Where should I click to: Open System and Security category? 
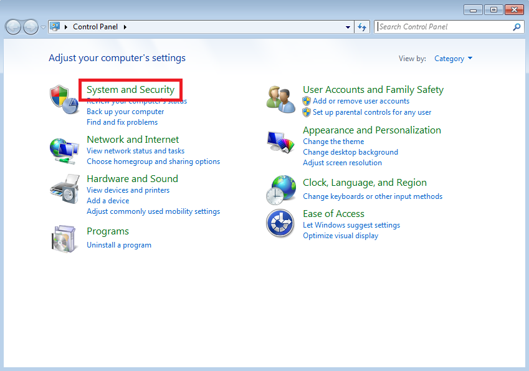(131, 90)
